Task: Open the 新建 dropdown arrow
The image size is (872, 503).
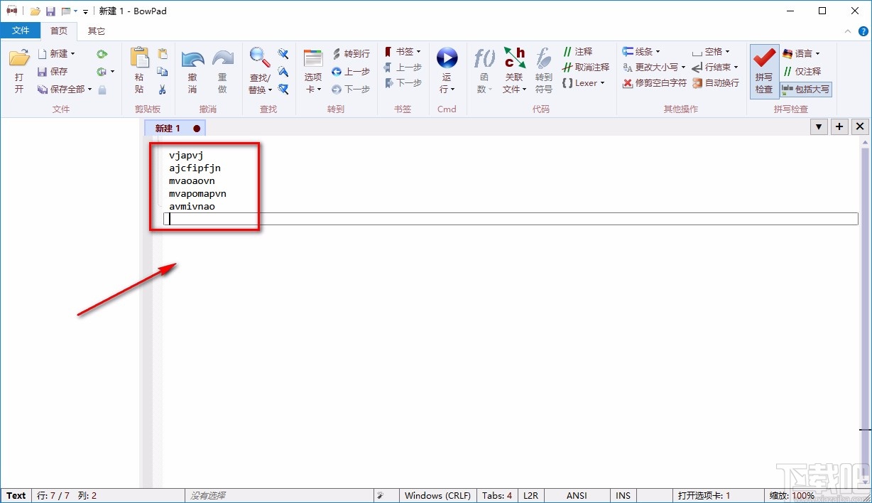Action: click(72, 54)
